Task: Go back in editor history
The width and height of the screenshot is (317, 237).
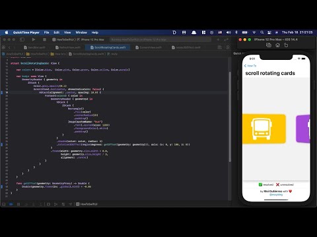Action: [9, 47]
